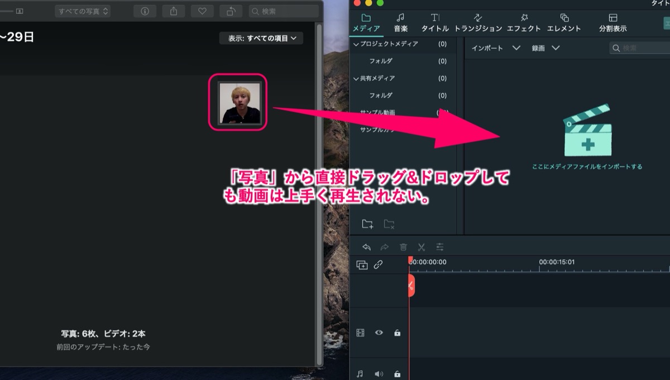Screen dimensions: 670x380
Task: Select the エフェクト tab
Action: 524,23
